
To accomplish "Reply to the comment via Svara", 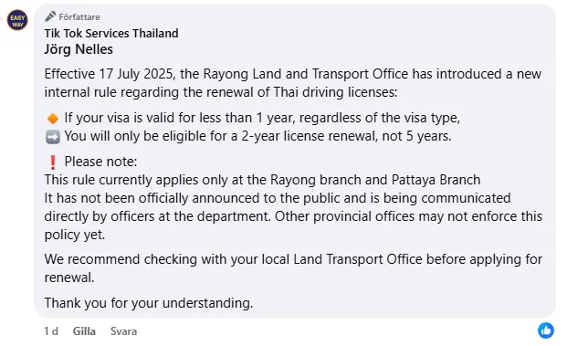I will (123, 331).
